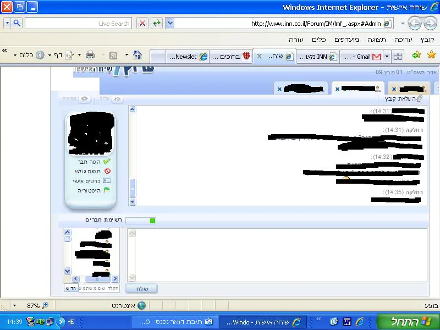Screen dimensions: 440x330
Task: Click the Send (שלח) button
Action: (x=141, y=289)
